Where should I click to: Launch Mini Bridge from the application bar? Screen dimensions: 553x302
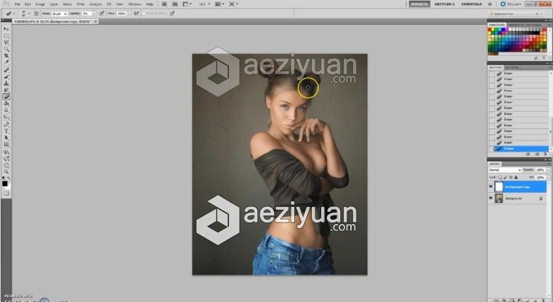(175, 4)
